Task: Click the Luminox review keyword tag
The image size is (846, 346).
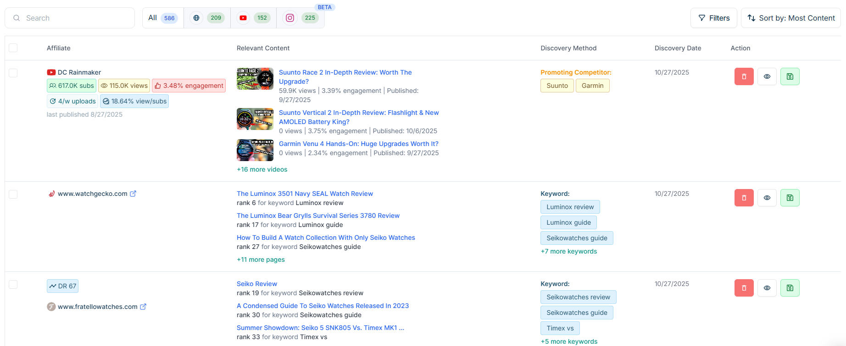Action: click(570, 207)
